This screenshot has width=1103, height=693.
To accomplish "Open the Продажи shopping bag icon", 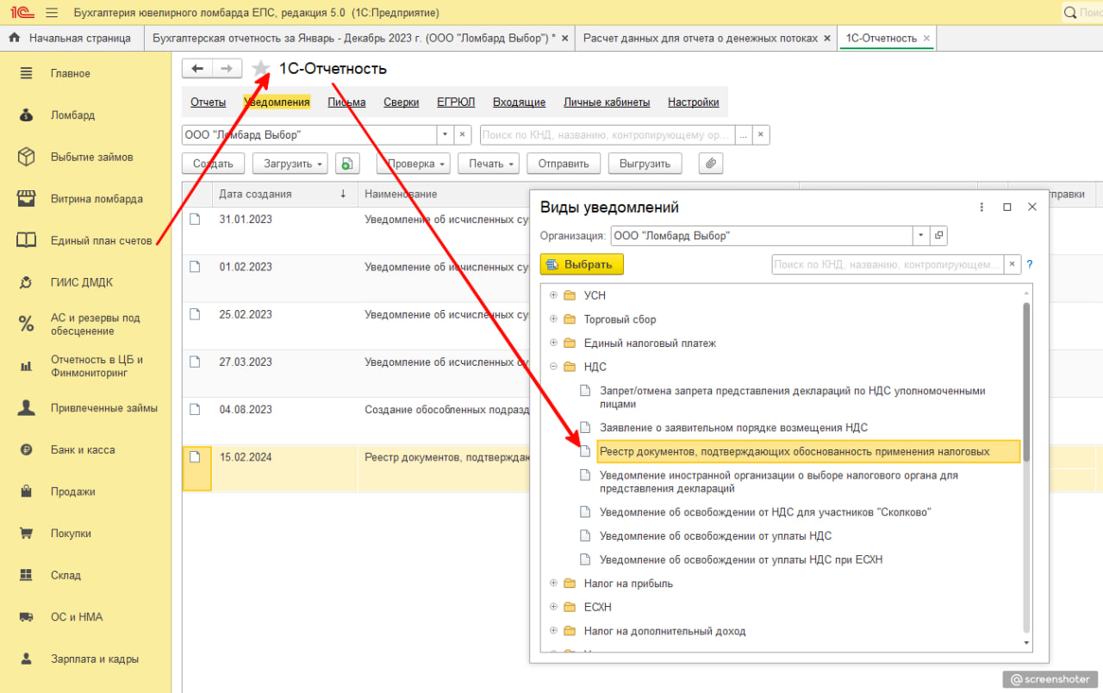I will (x=26, y=492).
